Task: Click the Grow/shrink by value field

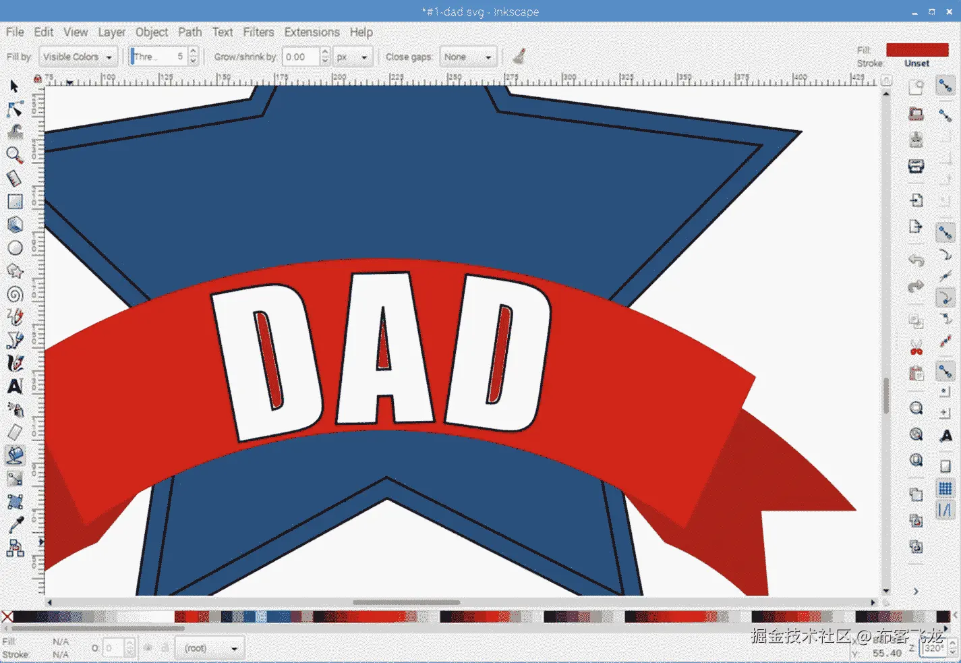Action: tap(300, 57)
